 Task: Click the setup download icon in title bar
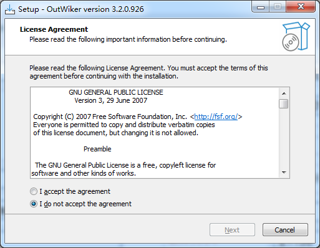[10, 9]
